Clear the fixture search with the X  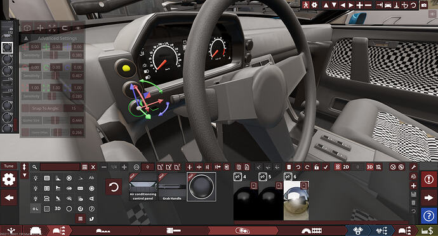click(93, 167)
